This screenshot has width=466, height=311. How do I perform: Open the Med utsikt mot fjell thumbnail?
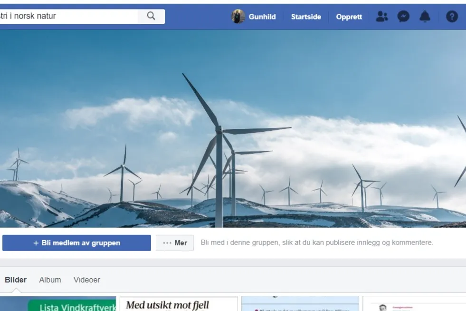178,304
